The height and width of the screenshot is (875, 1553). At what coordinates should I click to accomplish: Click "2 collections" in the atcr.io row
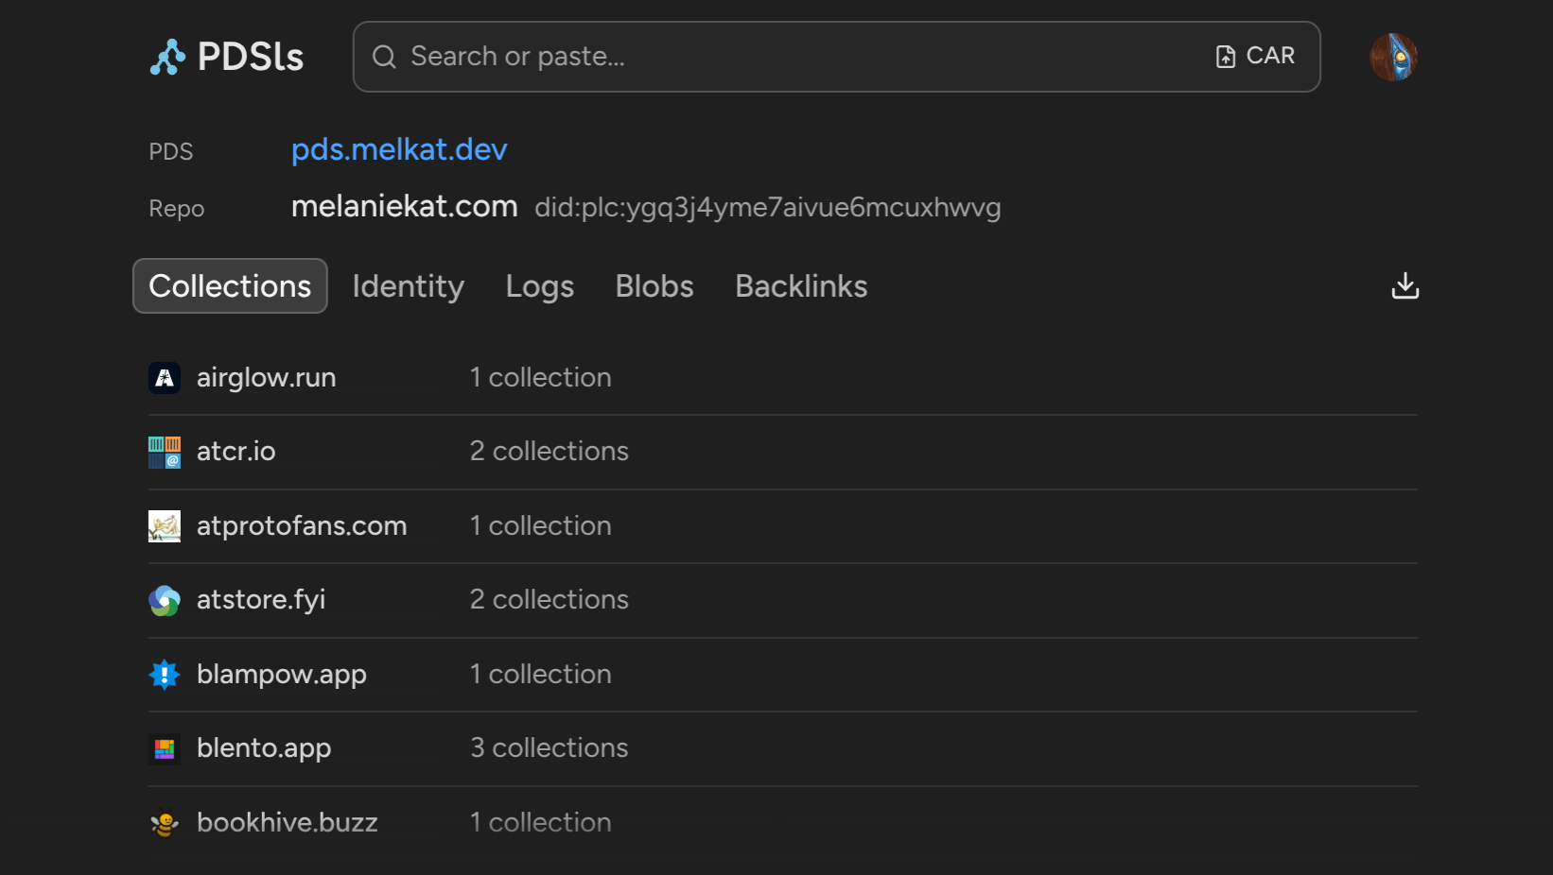coord(550,451)
